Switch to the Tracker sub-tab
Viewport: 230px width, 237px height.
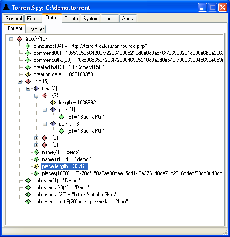36,29
